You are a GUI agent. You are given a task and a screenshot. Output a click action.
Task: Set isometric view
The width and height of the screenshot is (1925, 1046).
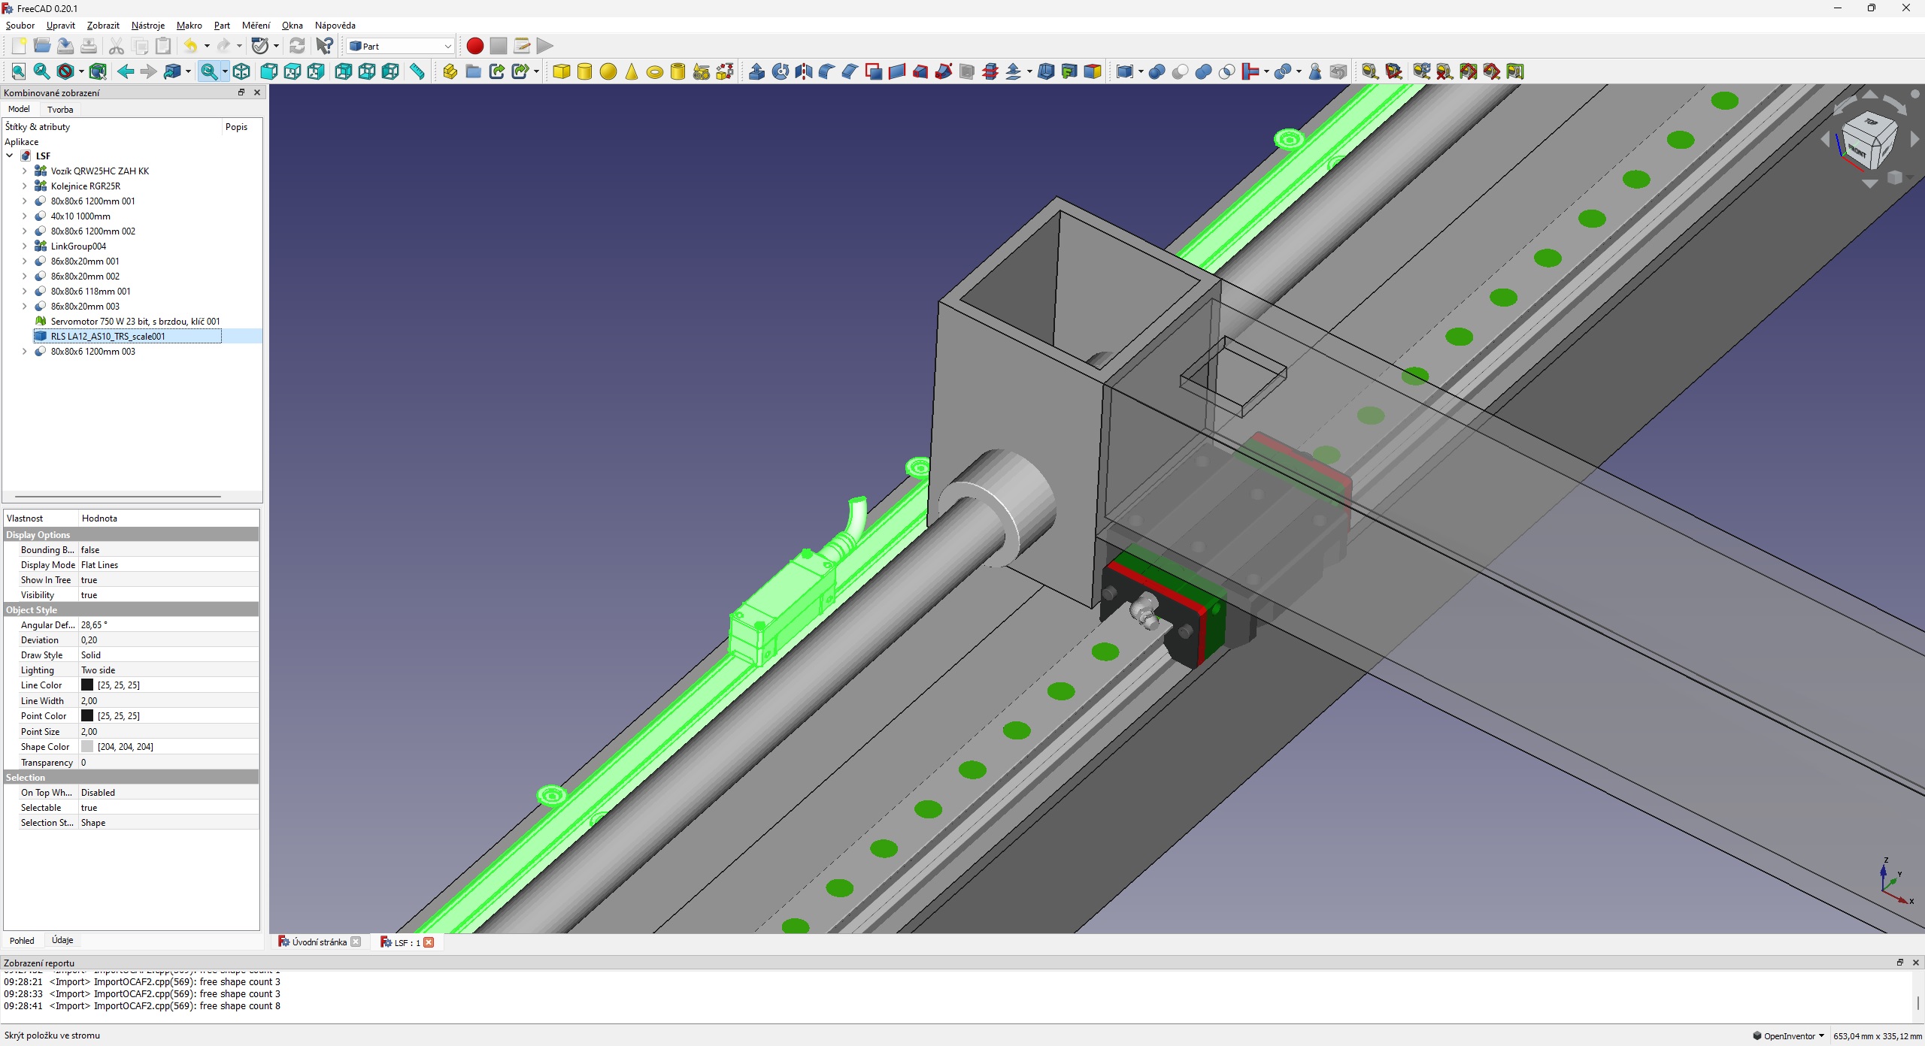241,71
